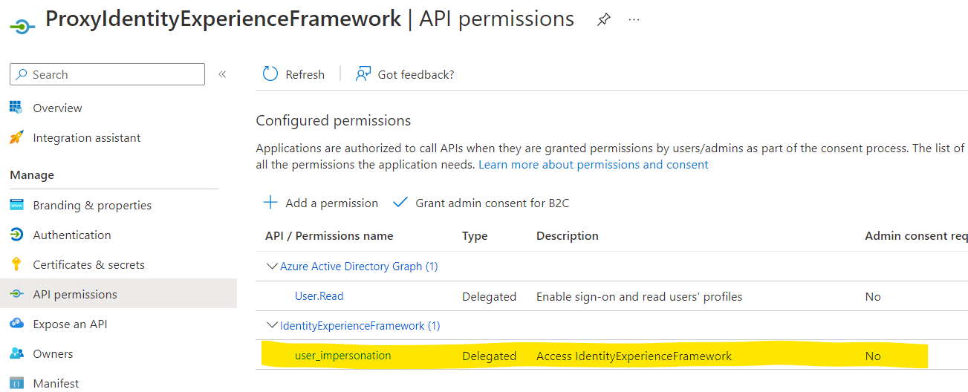Click Add a permission button
Image resolution: width=968 pixels, height=392 pixels.
(321, 203)
